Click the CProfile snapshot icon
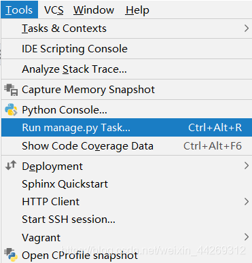Screen dimensions: 252x263 (11, 255)
